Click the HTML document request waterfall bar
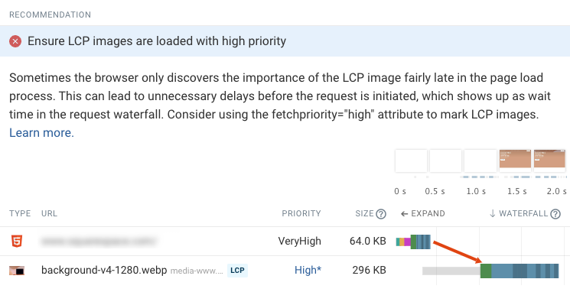The height and width of the screenshot is (292, 570). point(413,242)
